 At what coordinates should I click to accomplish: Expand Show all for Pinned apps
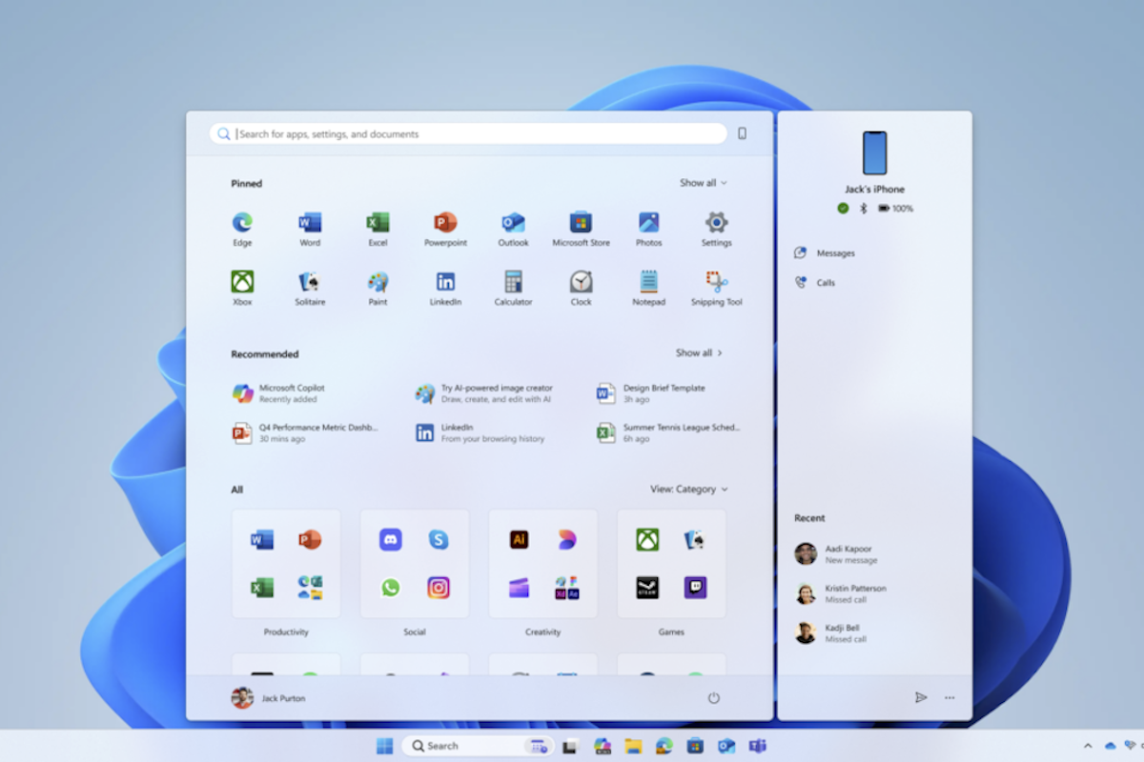[x=704, y=183]
